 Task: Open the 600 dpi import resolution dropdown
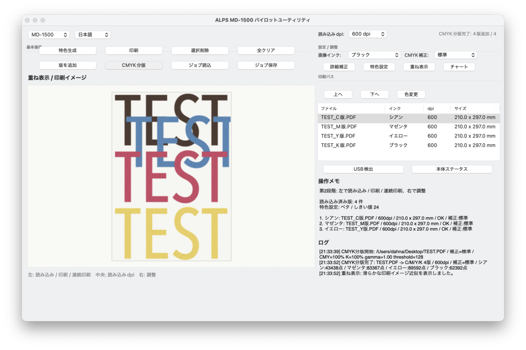(367, 34)
